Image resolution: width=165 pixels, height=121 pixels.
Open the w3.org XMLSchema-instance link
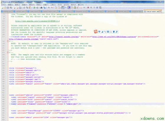114,37
